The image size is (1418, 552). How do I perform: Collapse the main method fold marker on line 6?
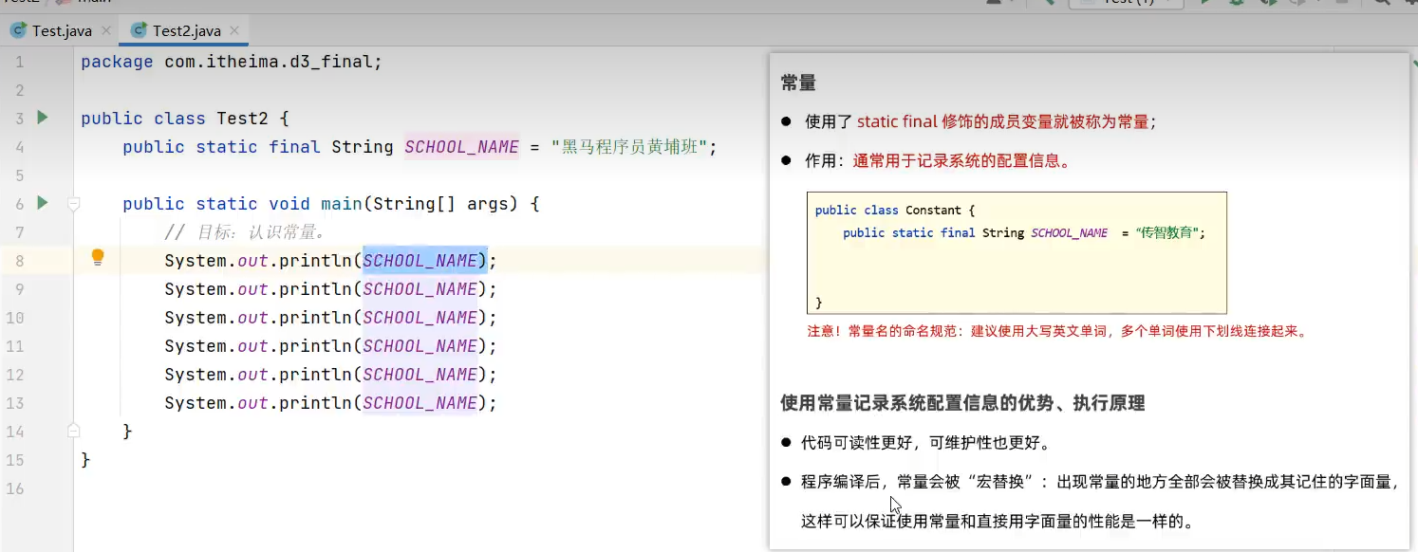74,204
